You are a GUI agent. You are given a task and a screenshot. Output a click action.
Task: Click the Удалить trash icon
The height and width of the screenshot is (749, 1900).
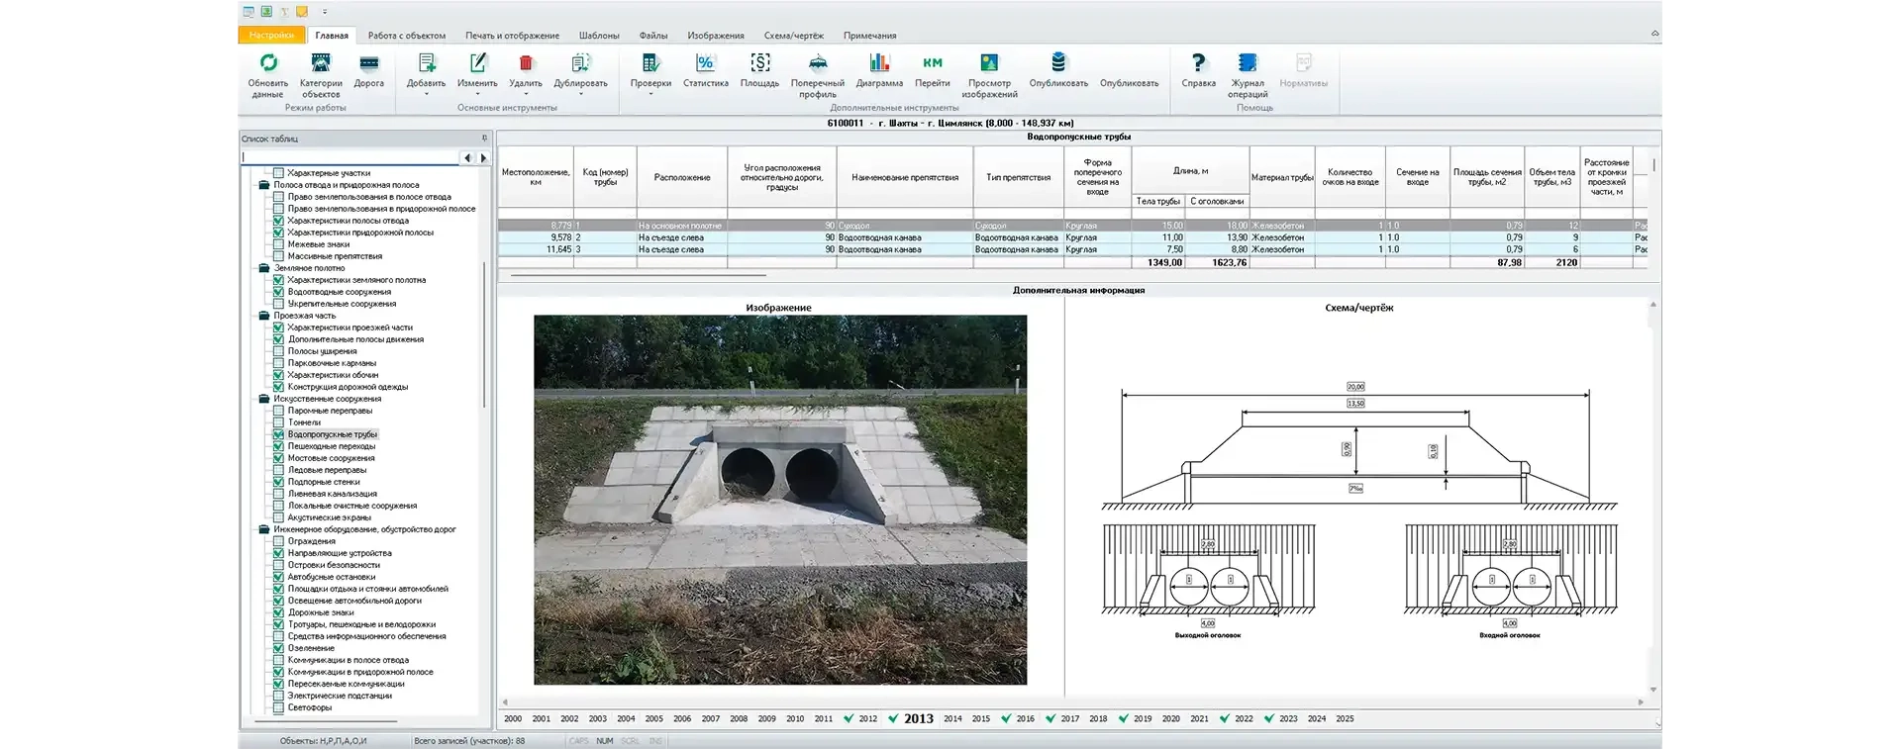pos(526,64)
